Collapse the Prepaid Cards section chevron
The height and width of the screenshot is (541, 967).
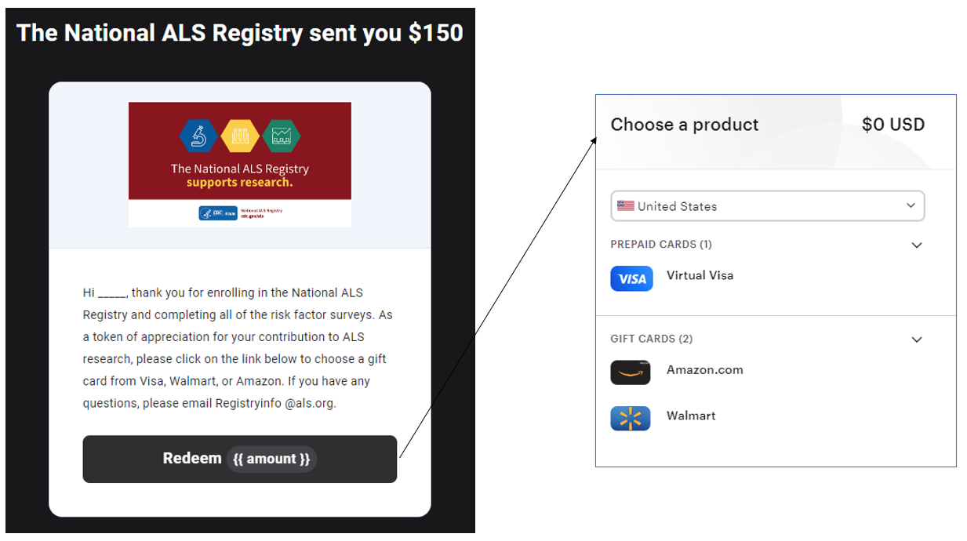(917, 245)
